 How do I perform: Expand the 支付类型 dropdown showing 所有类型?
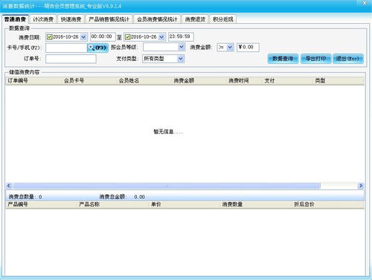tap(181, 59)
